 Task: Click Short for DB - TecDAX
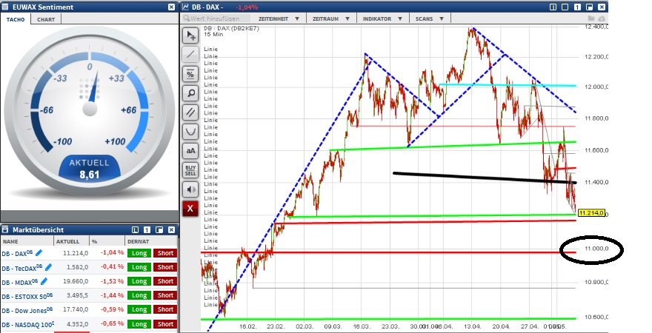165,267
